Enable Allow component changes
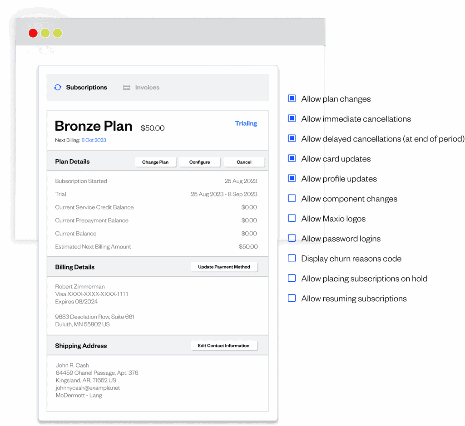Screen dimensions: 465x426 (x=292, y=198)
